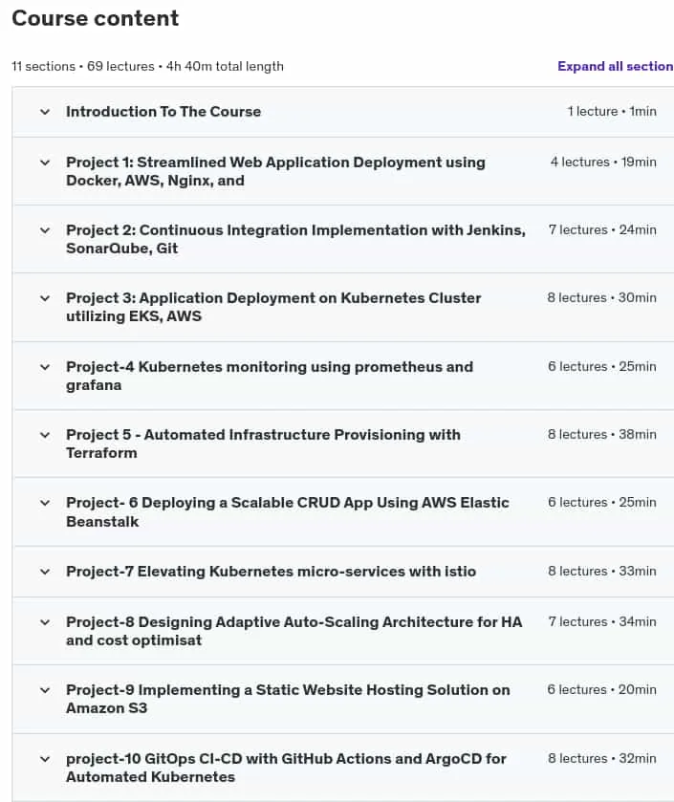Open Project 3 Kubernetes EKS chevron
Image resolution: width=674 pixels, height=802 pixels.
coord(45,298)
